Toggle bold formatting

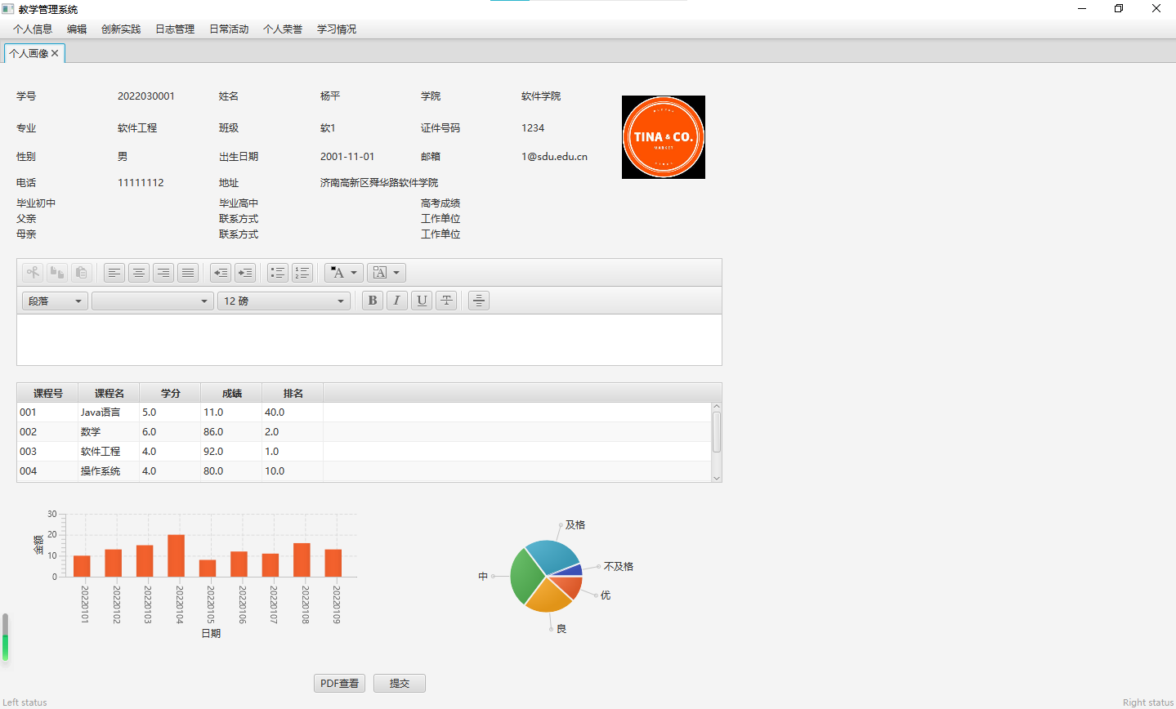tap(373, 301)
